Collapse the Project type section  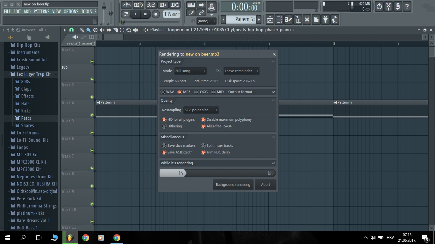coord(273,61)
